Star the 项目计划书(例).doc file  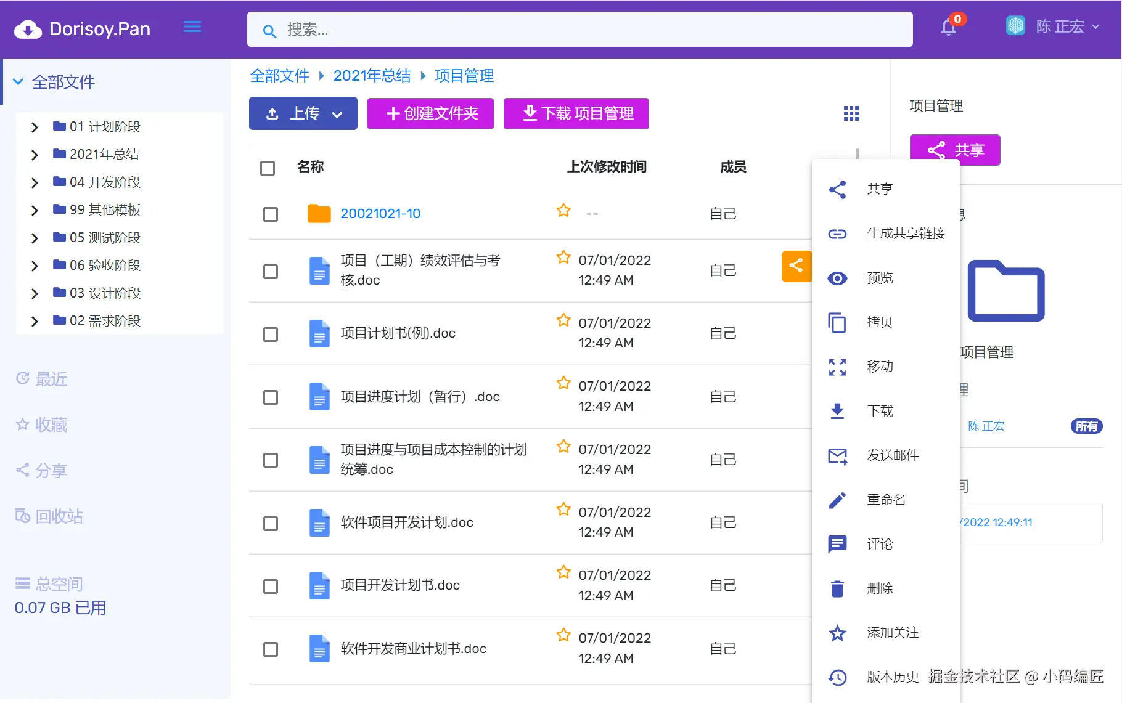click(x=563, y=320)
